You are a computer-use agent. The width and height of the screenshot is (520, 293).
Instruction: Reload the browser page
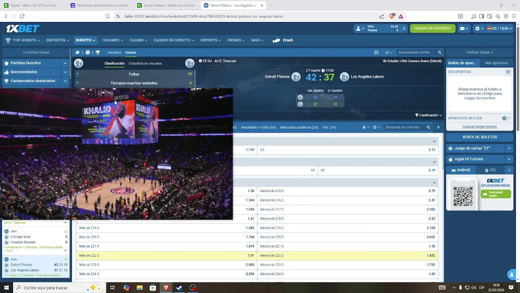(22, 16)
